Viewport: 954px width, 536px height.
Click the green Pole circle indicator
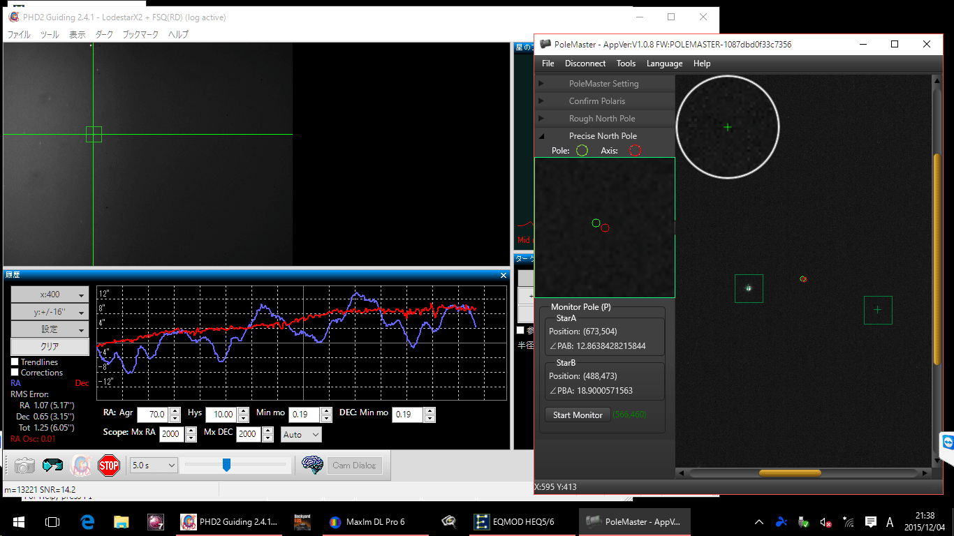click(x=582, y=150)
